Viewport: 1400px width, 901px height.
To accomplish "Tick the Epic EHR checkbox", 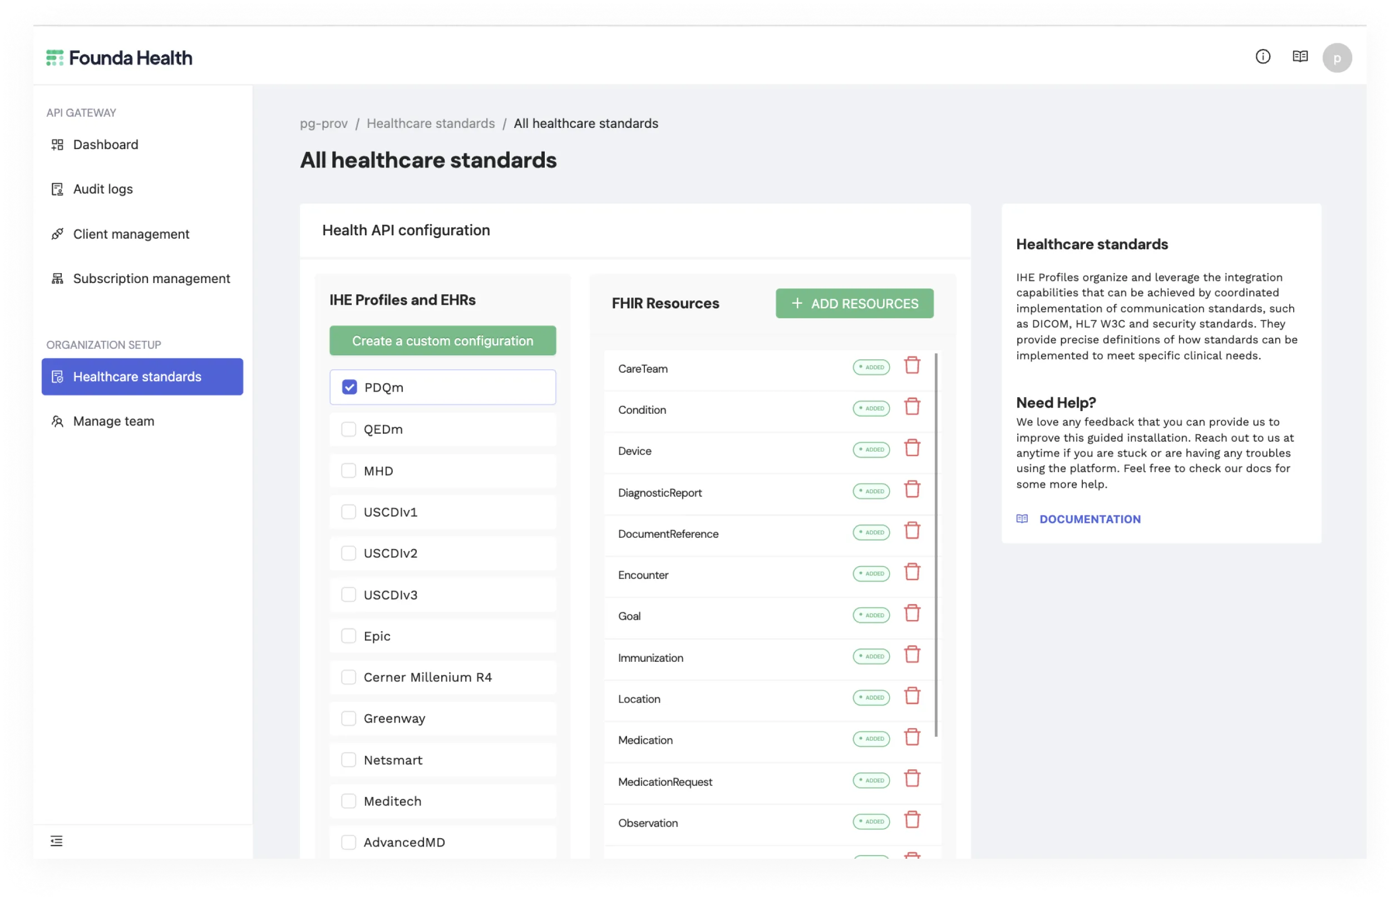I will [x=348, y=635].
